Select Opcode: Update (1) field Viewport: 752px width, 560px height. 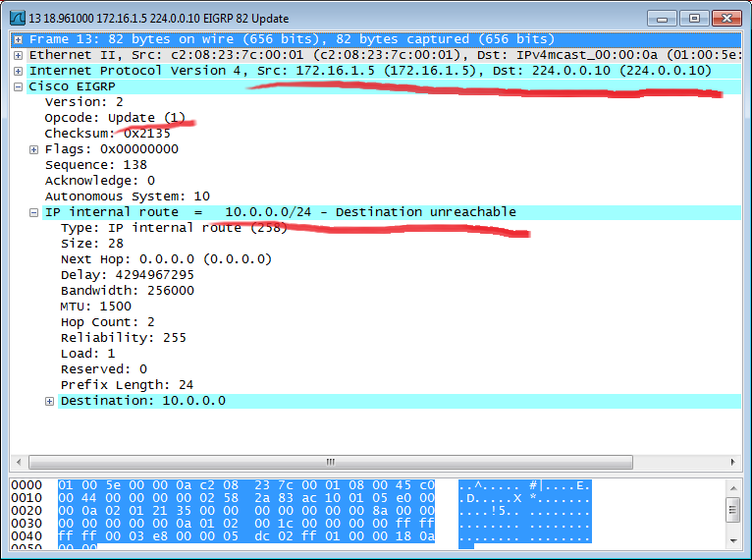115,118
